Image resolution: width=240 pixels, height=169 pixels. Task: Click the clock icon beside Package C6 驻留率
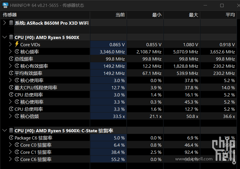pos(11,138)
